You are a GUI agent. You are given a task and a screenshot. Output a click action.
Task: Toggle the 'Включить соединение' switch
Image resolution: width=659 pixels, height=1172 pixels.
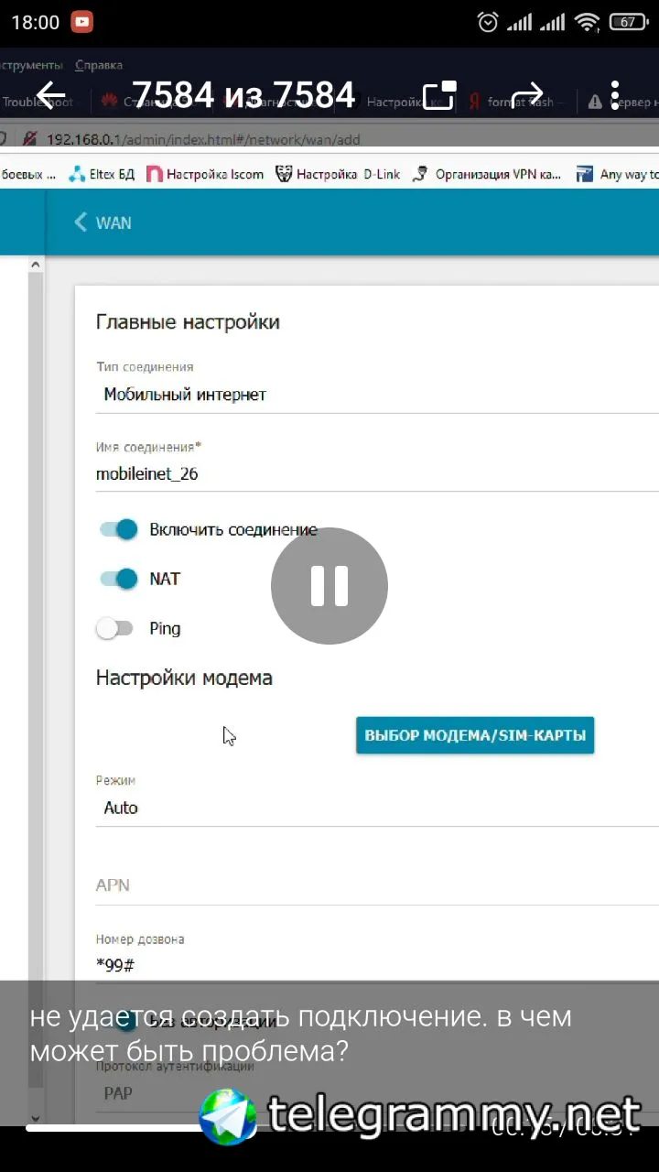click(x=118, y=529)
